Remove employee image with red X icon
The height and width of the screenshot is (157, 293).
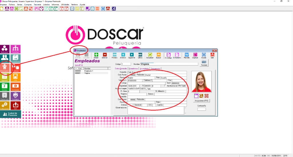[206, 96]
